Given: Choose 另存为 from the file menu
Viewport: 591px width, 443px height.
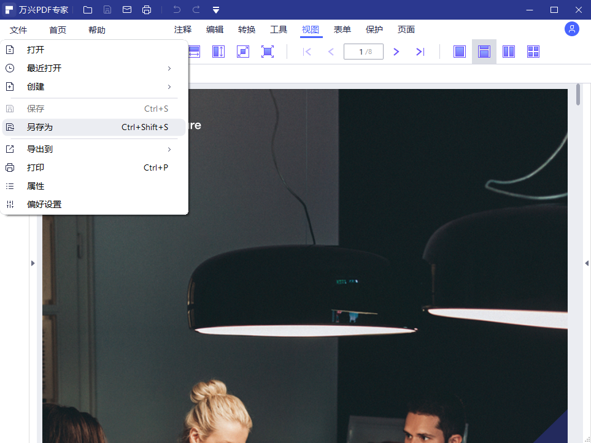Looking at the screenshot, I should (40, 127).
